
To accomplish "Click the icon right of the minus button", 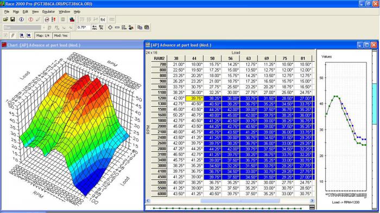I will (124, 28).
